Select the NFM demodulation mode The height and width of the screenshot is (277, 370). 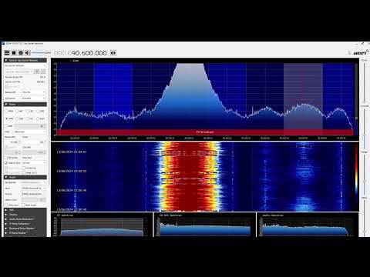point(9,111)
